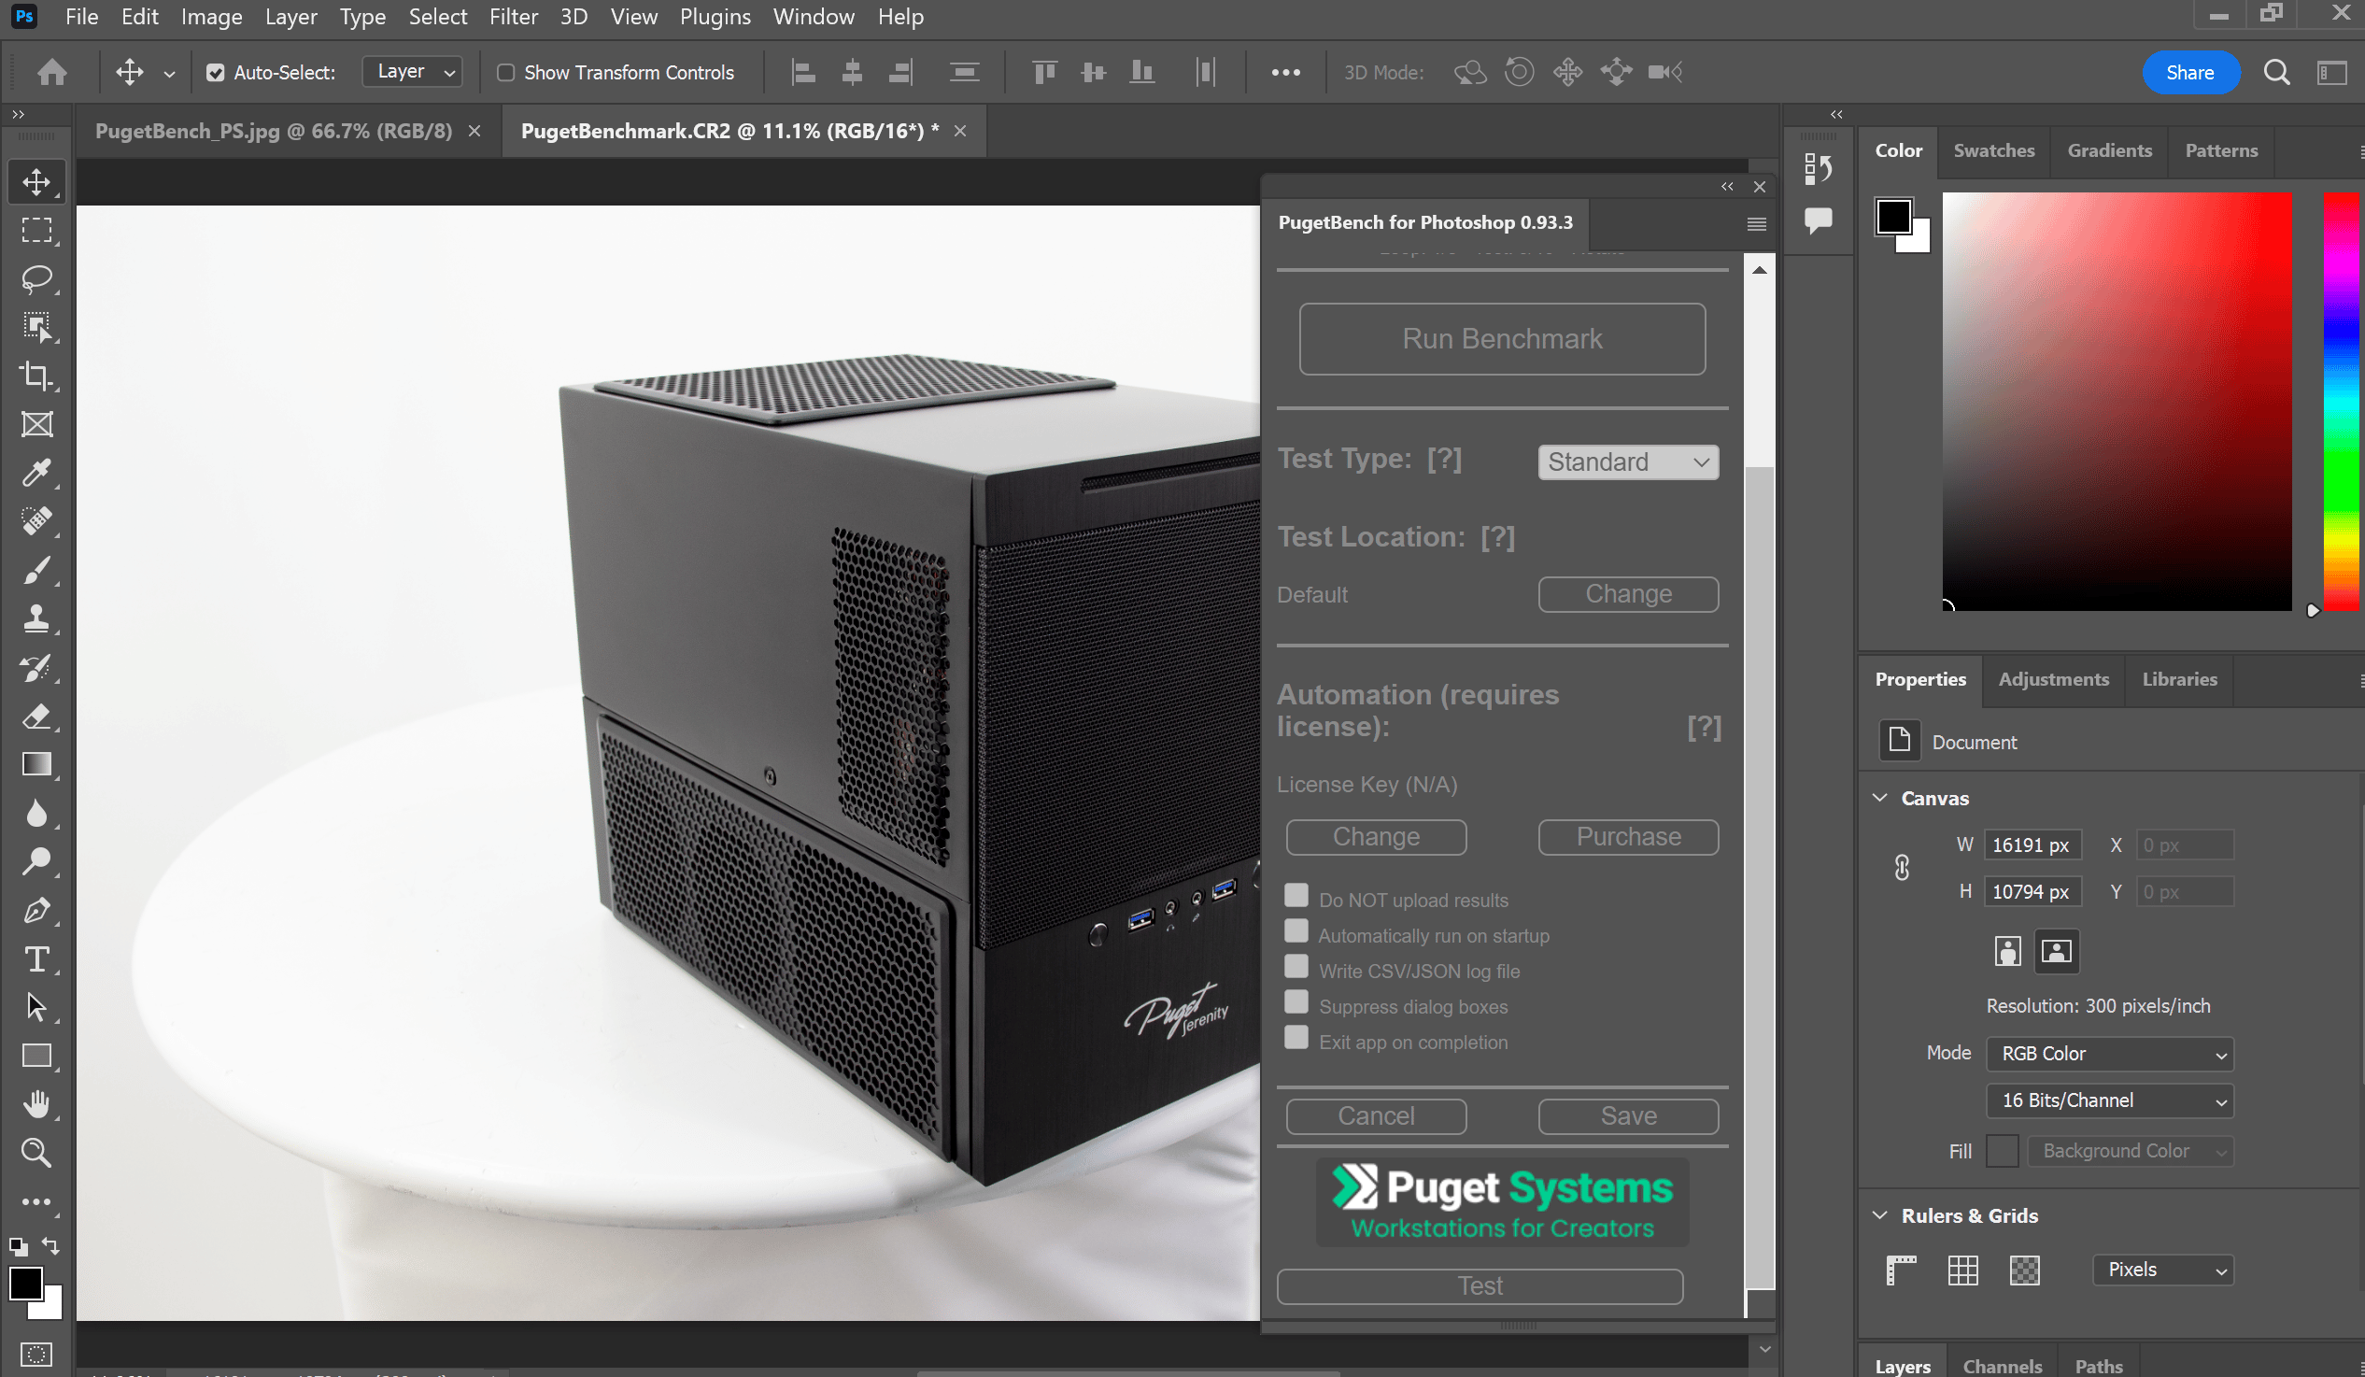Uncheck the Auto-Select checkbox
The image size is (2365, 1377).
pyautogui.click(x=216, y=72)
